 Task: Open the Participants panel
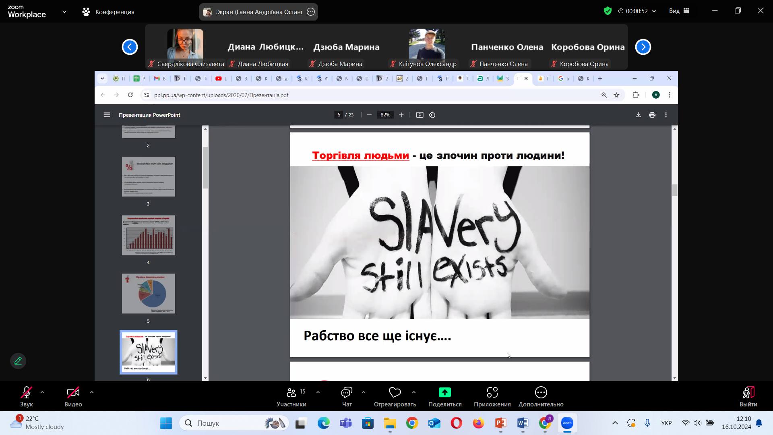(291, 392)
